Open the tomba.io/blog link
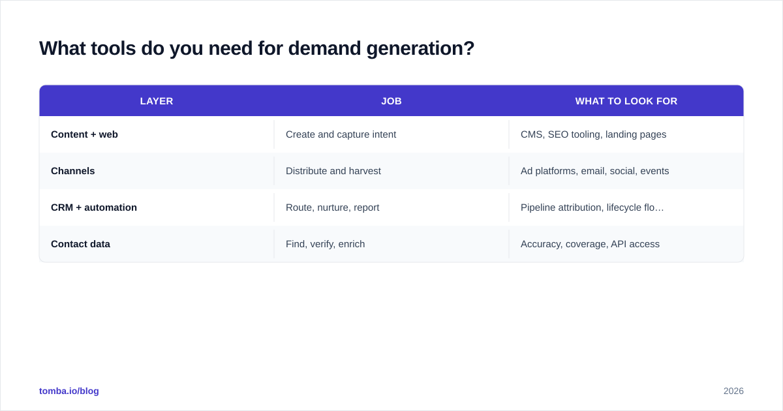This screenshot has height=411, width=783. [69, 391]
